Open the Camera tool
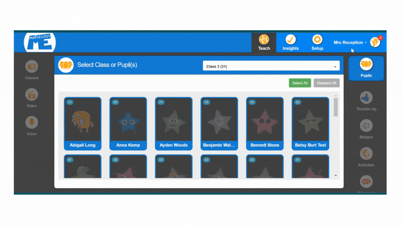This screenshot has height=227, width=403. [32, 69]
